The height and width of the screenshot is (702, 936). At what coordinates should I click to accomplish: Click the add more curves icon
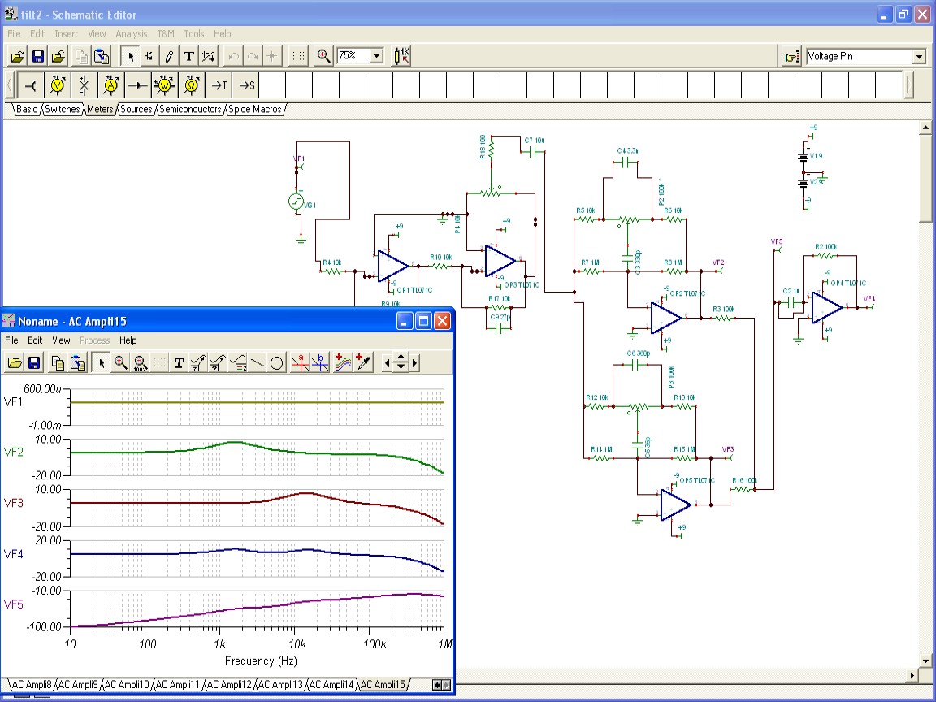[x=343, y=363]
